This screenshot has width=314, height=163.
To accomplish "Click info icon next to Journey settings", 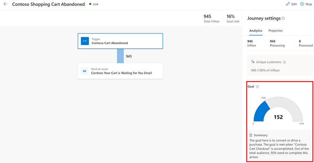I will point(283,18).
